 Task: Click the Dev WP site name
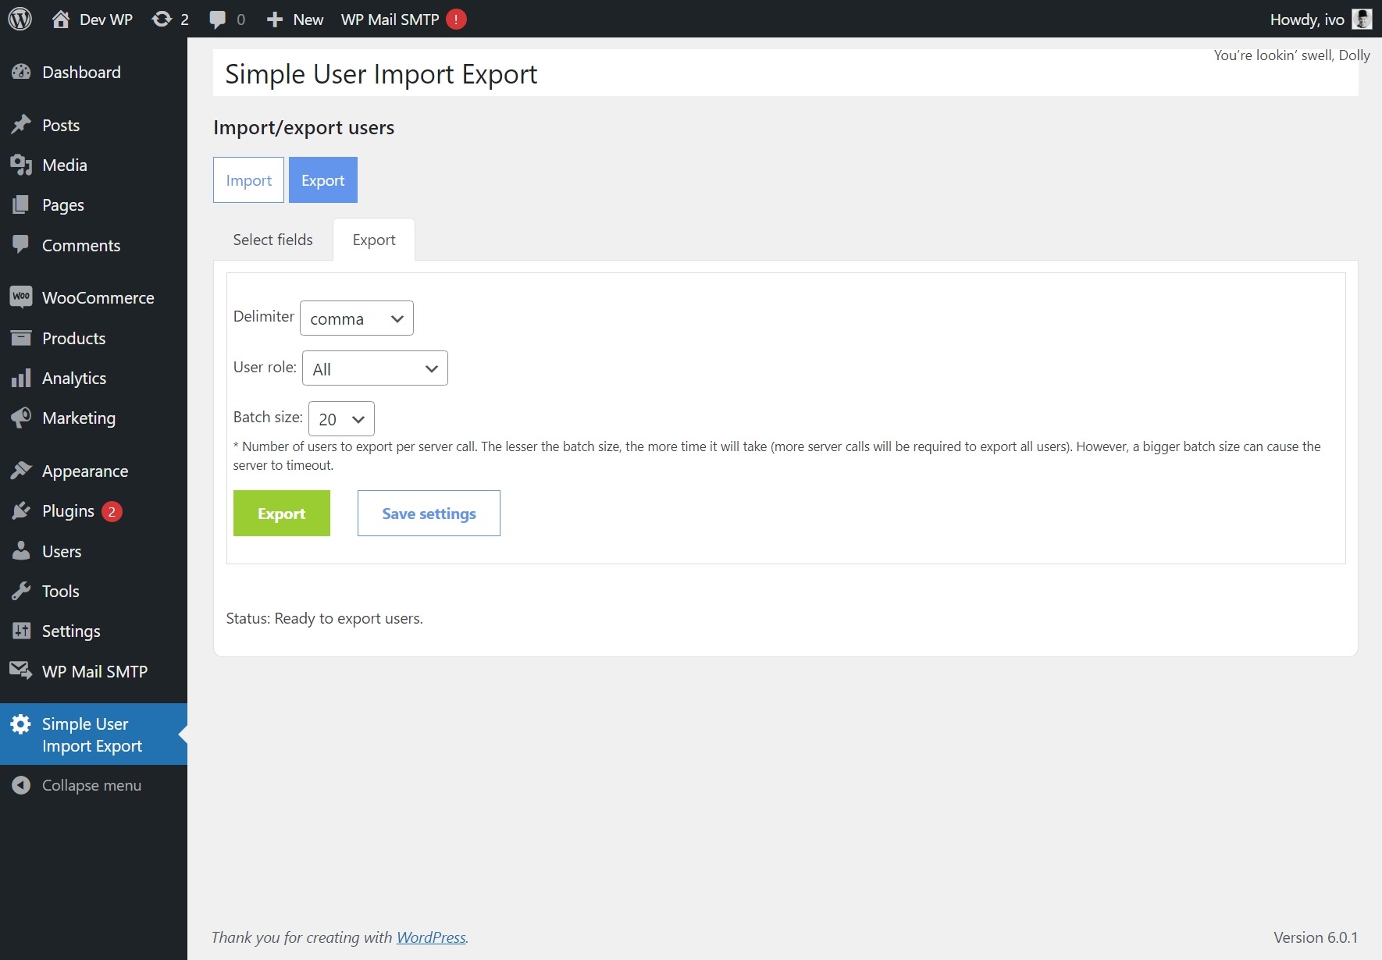[106, 20]
